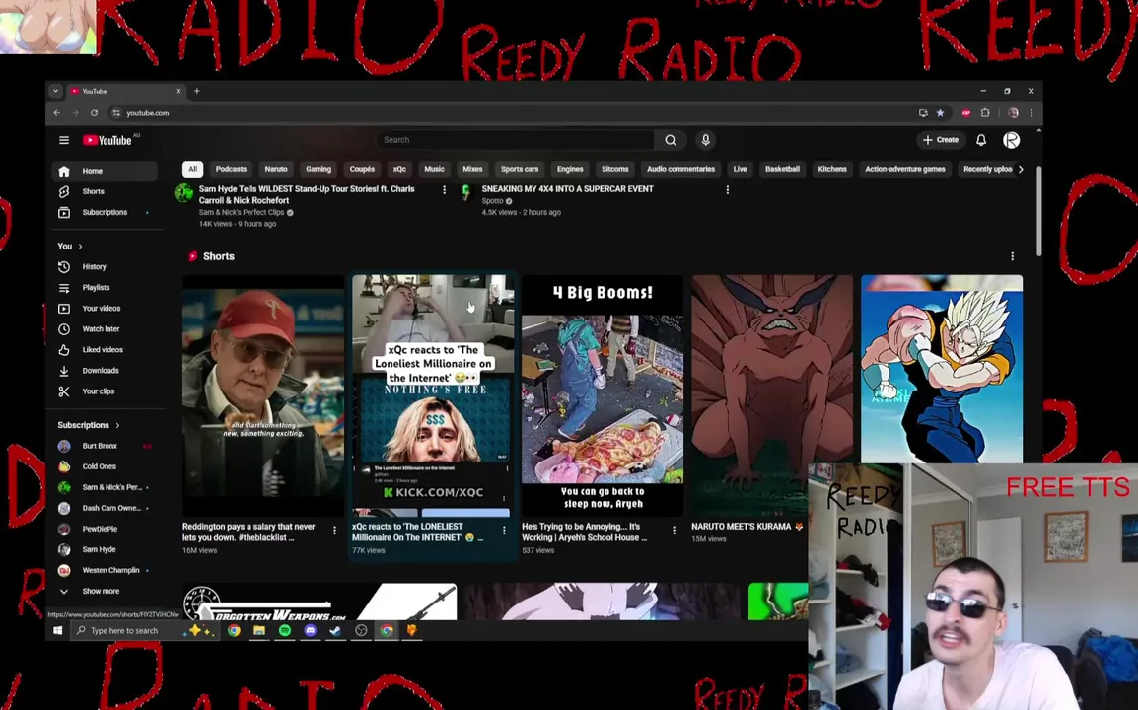This screenshot has width=1138, height=710.
Task: Open the Sam & Nick's Perfect Clips channel link
Action: 241,213
